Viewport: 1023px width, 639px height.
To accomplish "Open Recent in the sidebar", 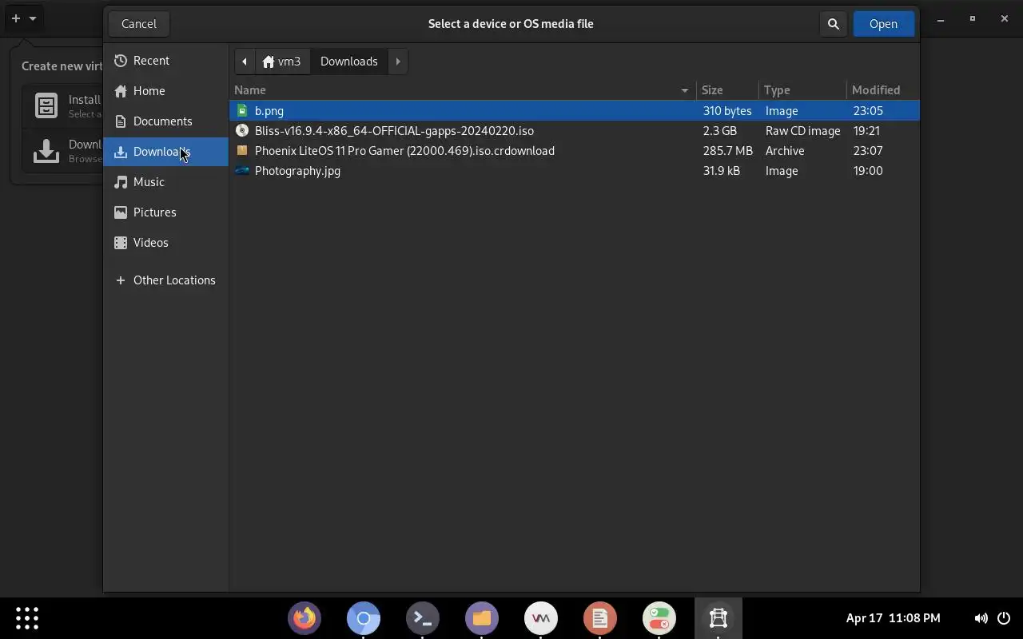I will click(x=166, y=61).
